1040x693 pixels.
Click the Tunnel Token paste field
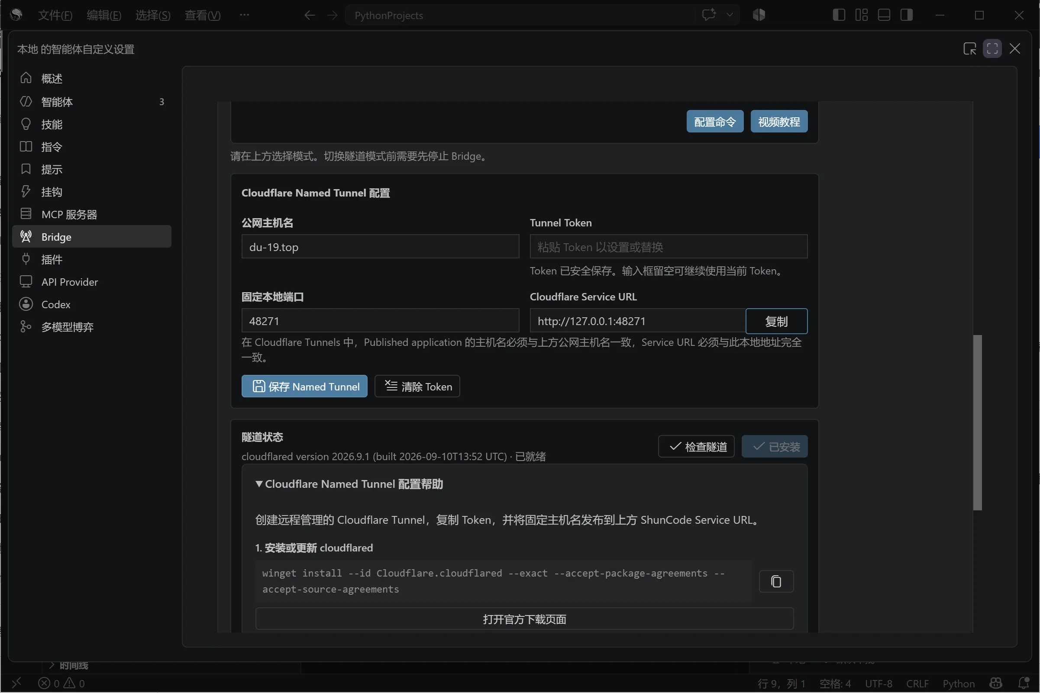pyautogui.click(x=668, y=247)
